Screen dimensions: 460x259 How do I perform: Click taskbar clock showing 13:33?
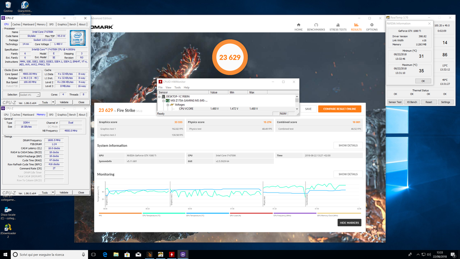tap(440, 254)
